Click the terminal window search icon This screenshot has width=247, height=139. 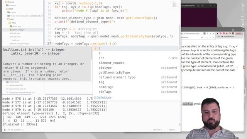tap(198, 6)
